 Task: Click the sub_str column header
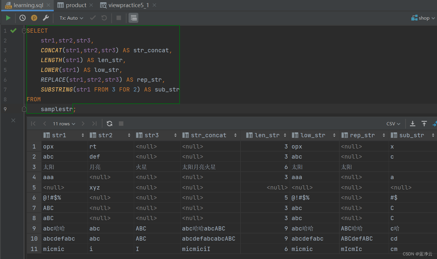[x=413, y=135]
